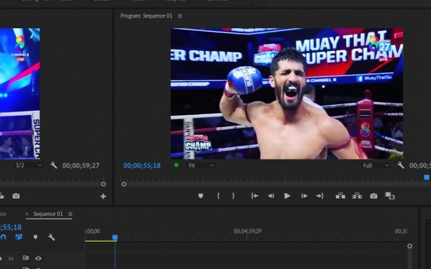Open the Sequence 01 timeline panel menu
431x269 pixels.
(70, 214)
